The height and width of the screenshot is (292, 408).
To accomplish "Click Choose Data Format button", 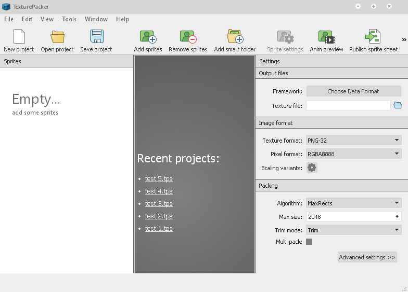I will 354,91.
